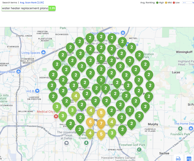Click the red Low ranking legend dot
Viewport: 194px width, 161px height.
pos(174,3)
